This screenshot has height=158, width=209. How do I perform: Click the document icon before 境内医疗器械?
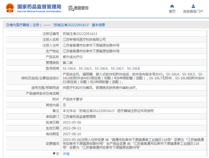click(8, 25)
